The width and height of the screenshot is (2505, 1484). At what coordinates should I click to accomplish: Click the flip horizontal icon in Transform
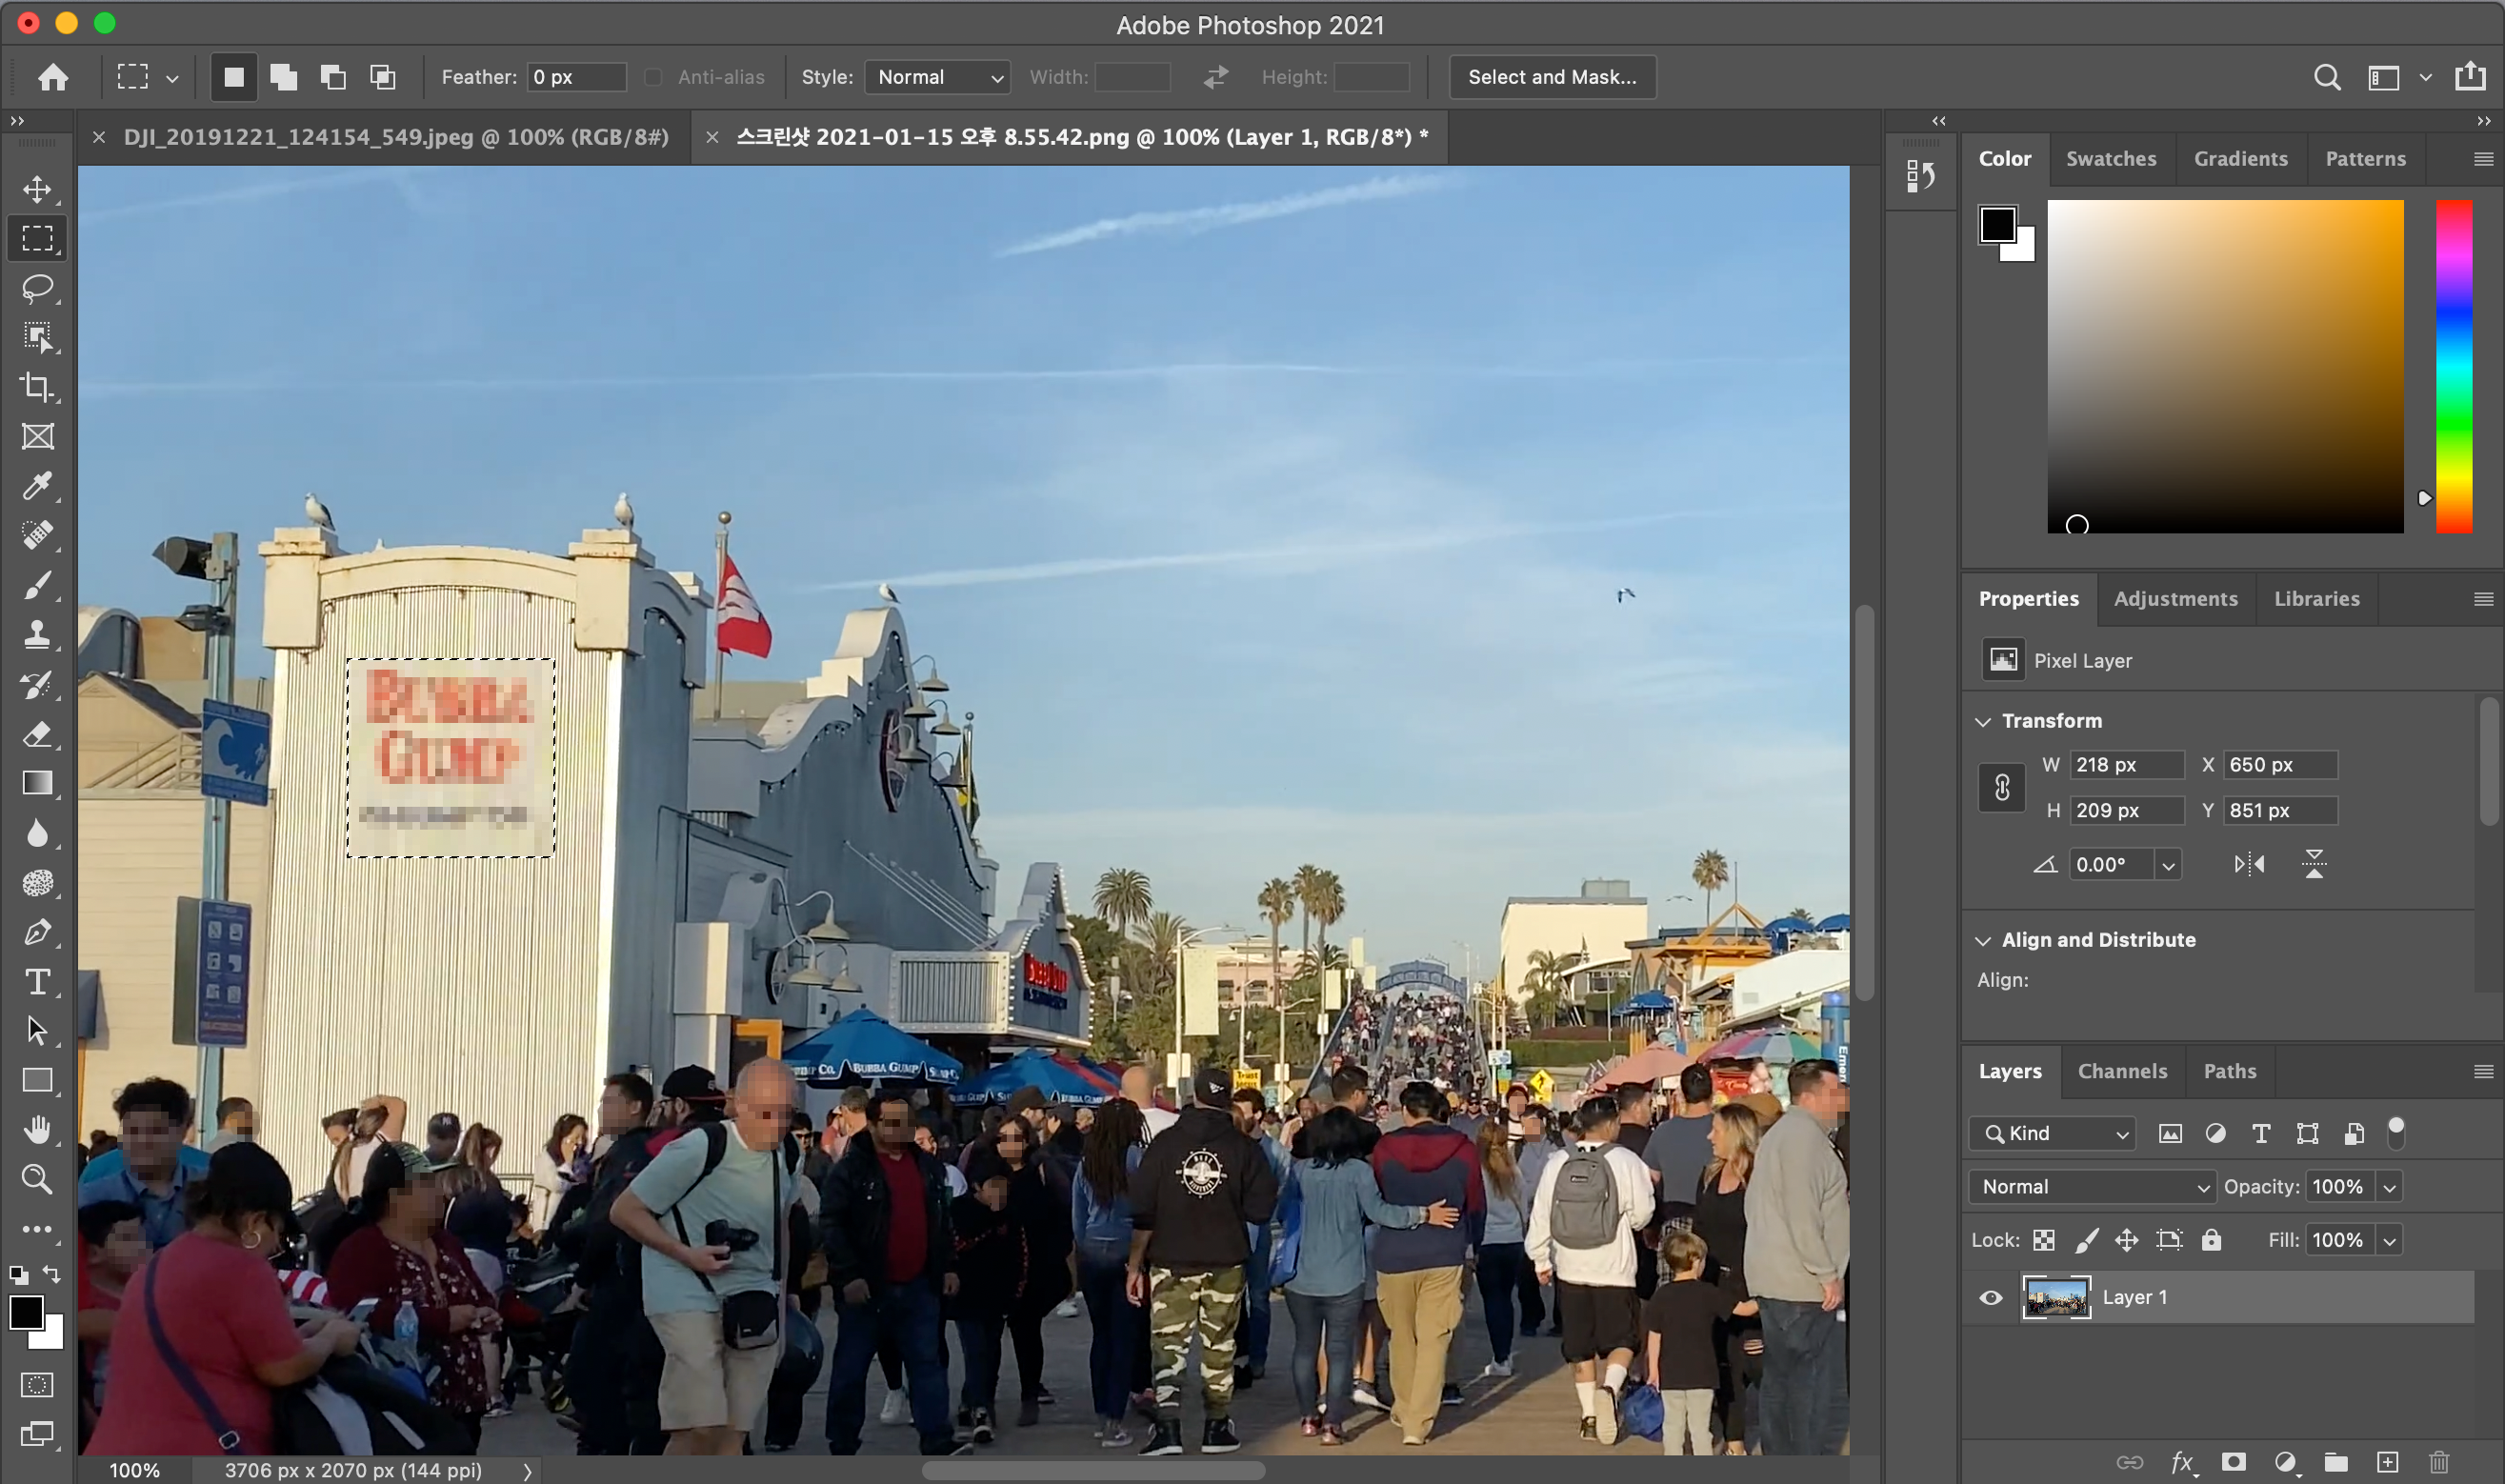2249,864
